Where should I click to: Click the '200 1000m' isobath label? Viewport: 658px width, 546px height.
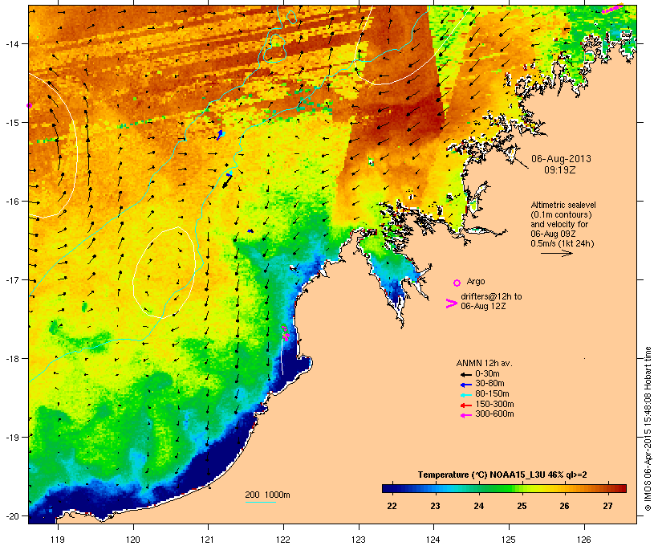pos(267,495)
